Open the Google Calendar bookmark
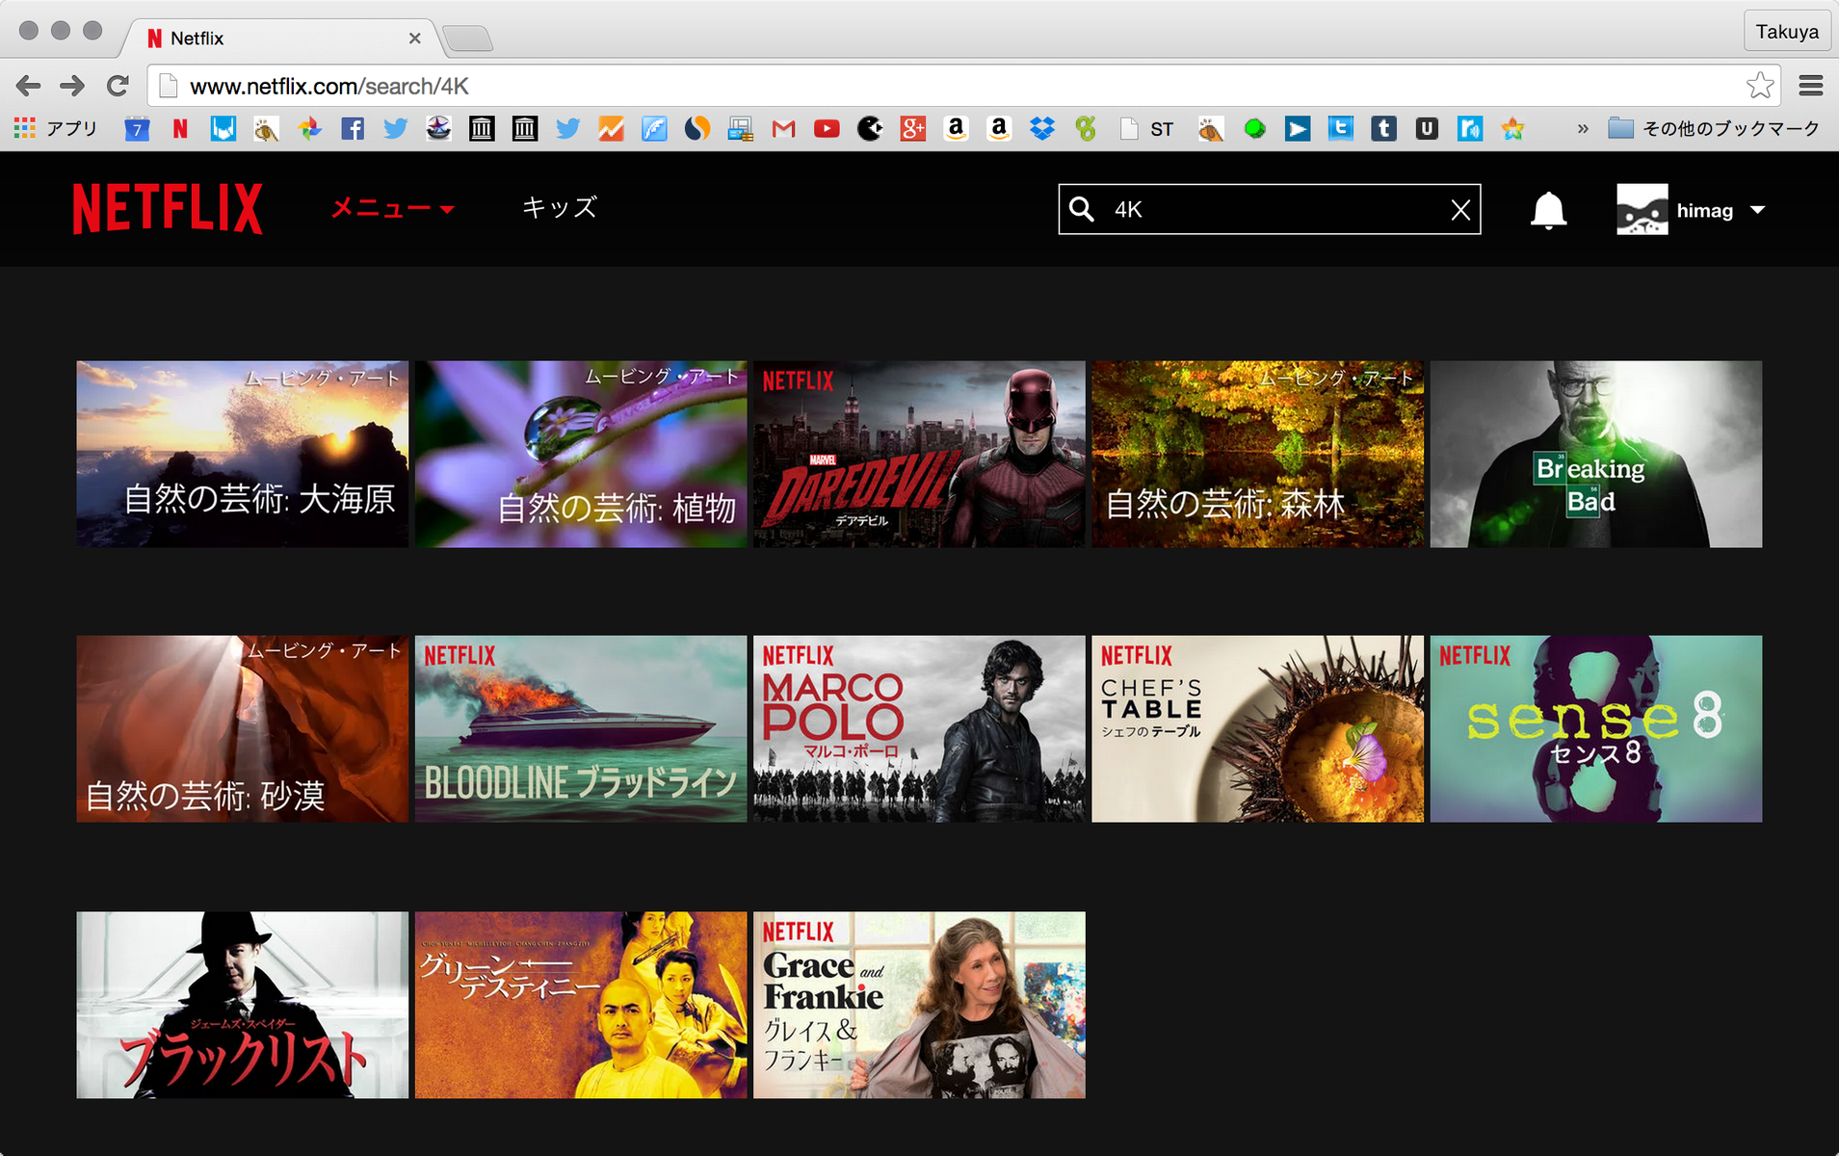Viewport: 1839px width, 1156px height. pyautogui.click(x=137, y=128)
